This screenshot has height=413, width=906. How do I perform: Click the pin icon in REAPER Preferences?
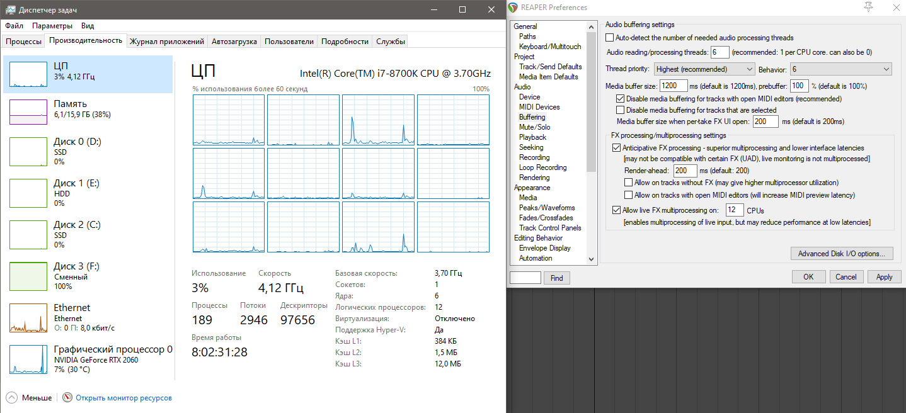(x=869, y=7)
